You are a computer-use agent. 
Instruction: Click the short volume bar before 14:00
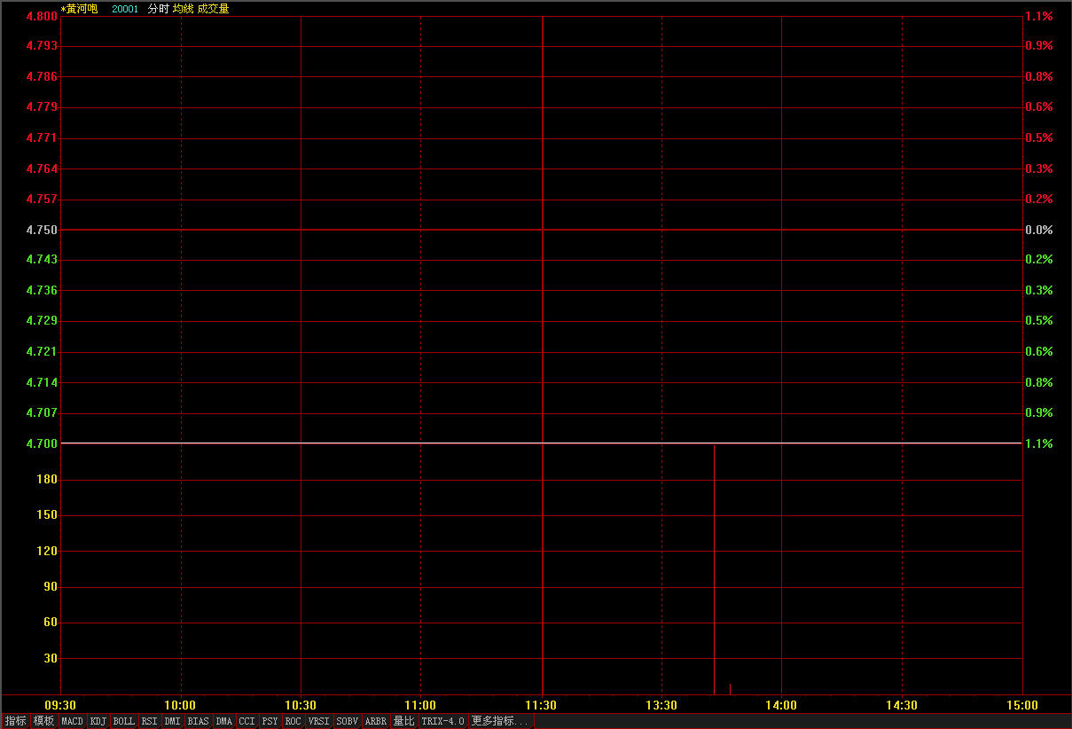pyautogui.click(x=730, y=689)
